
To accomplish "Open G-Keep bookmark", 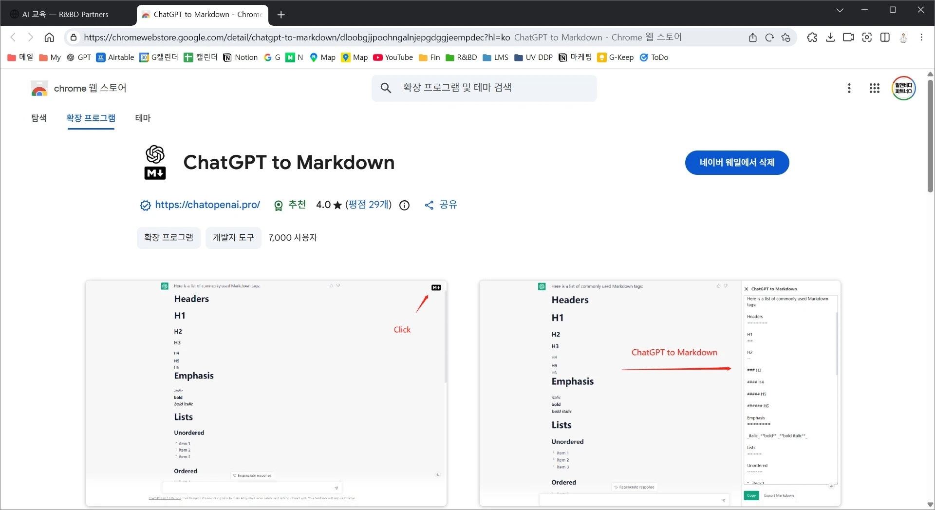I will (x=616, y=57).
